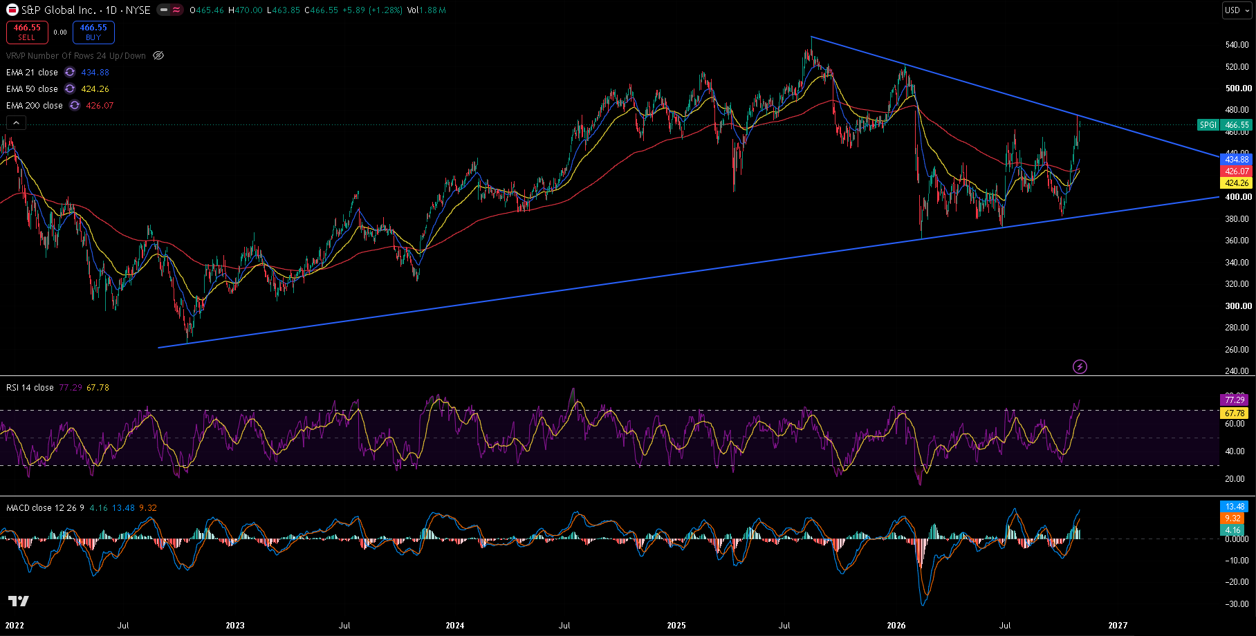Click the 0.00 spread value
1256x636 pixels.
60,32
